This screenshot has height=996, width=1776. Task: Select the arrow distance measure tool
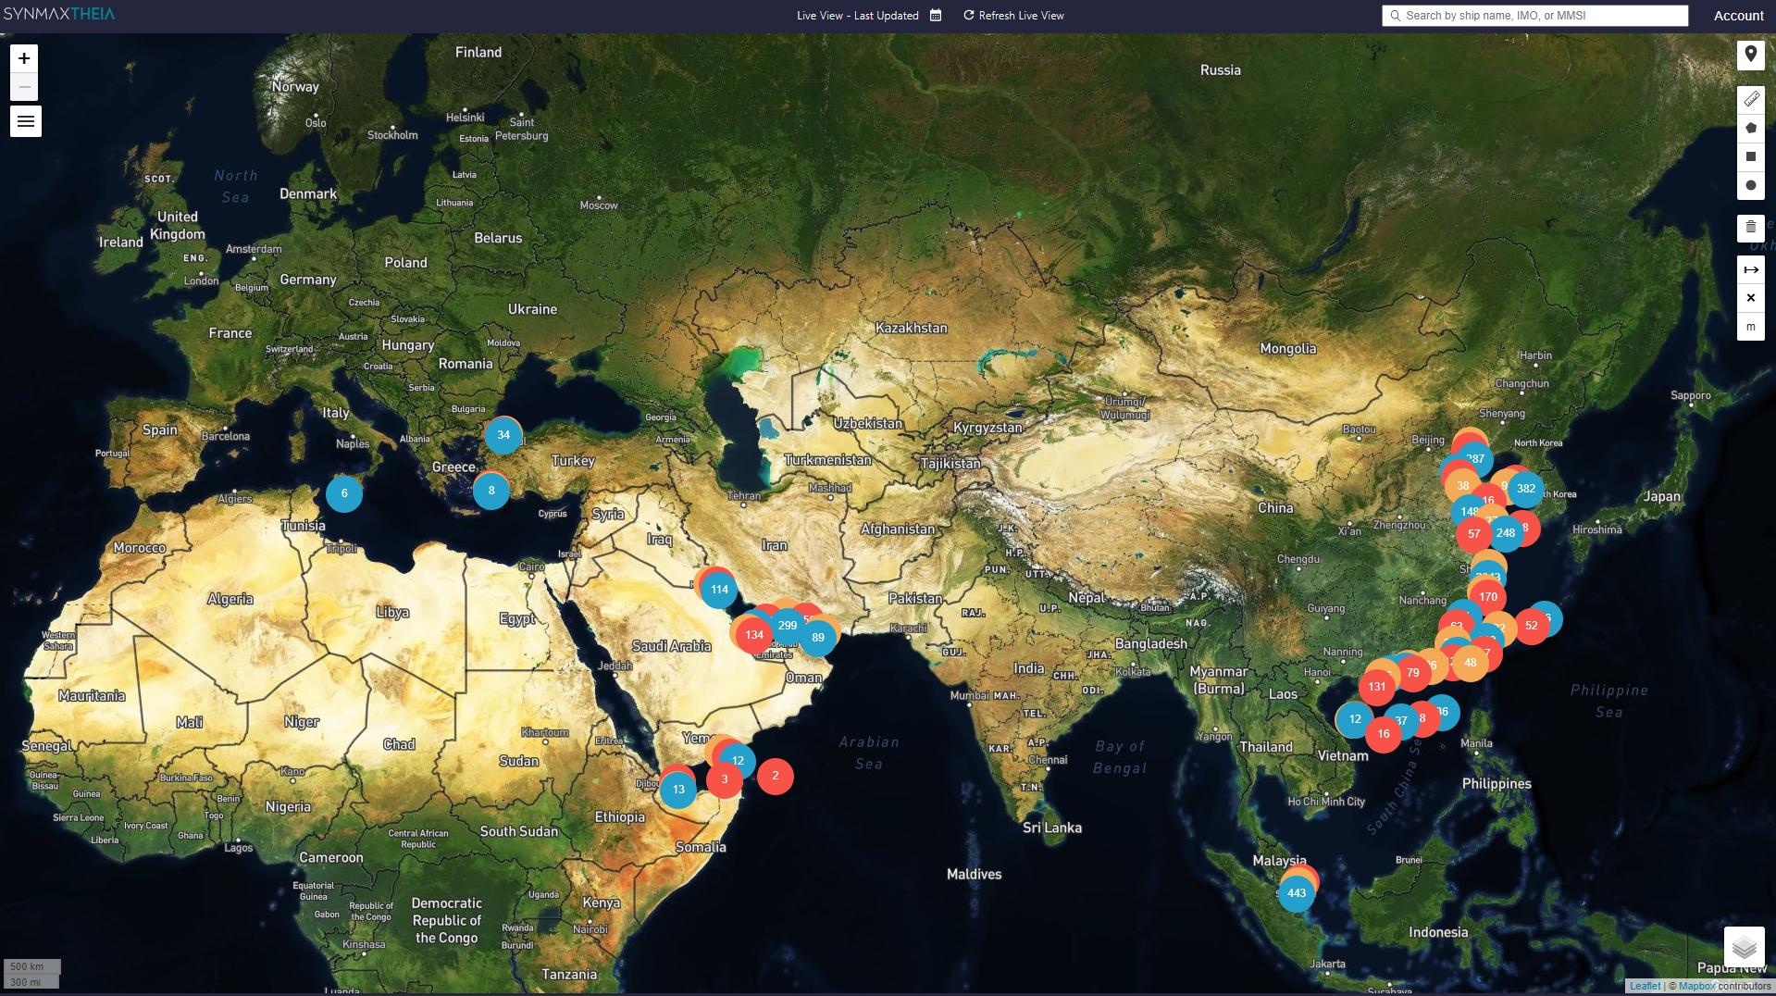click(x=1750, y=270)
